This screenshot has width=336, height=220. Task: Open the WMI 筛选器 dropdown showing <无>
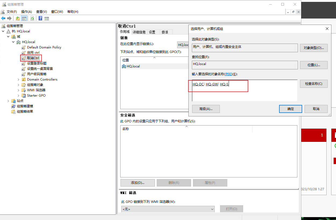(168, 209)
